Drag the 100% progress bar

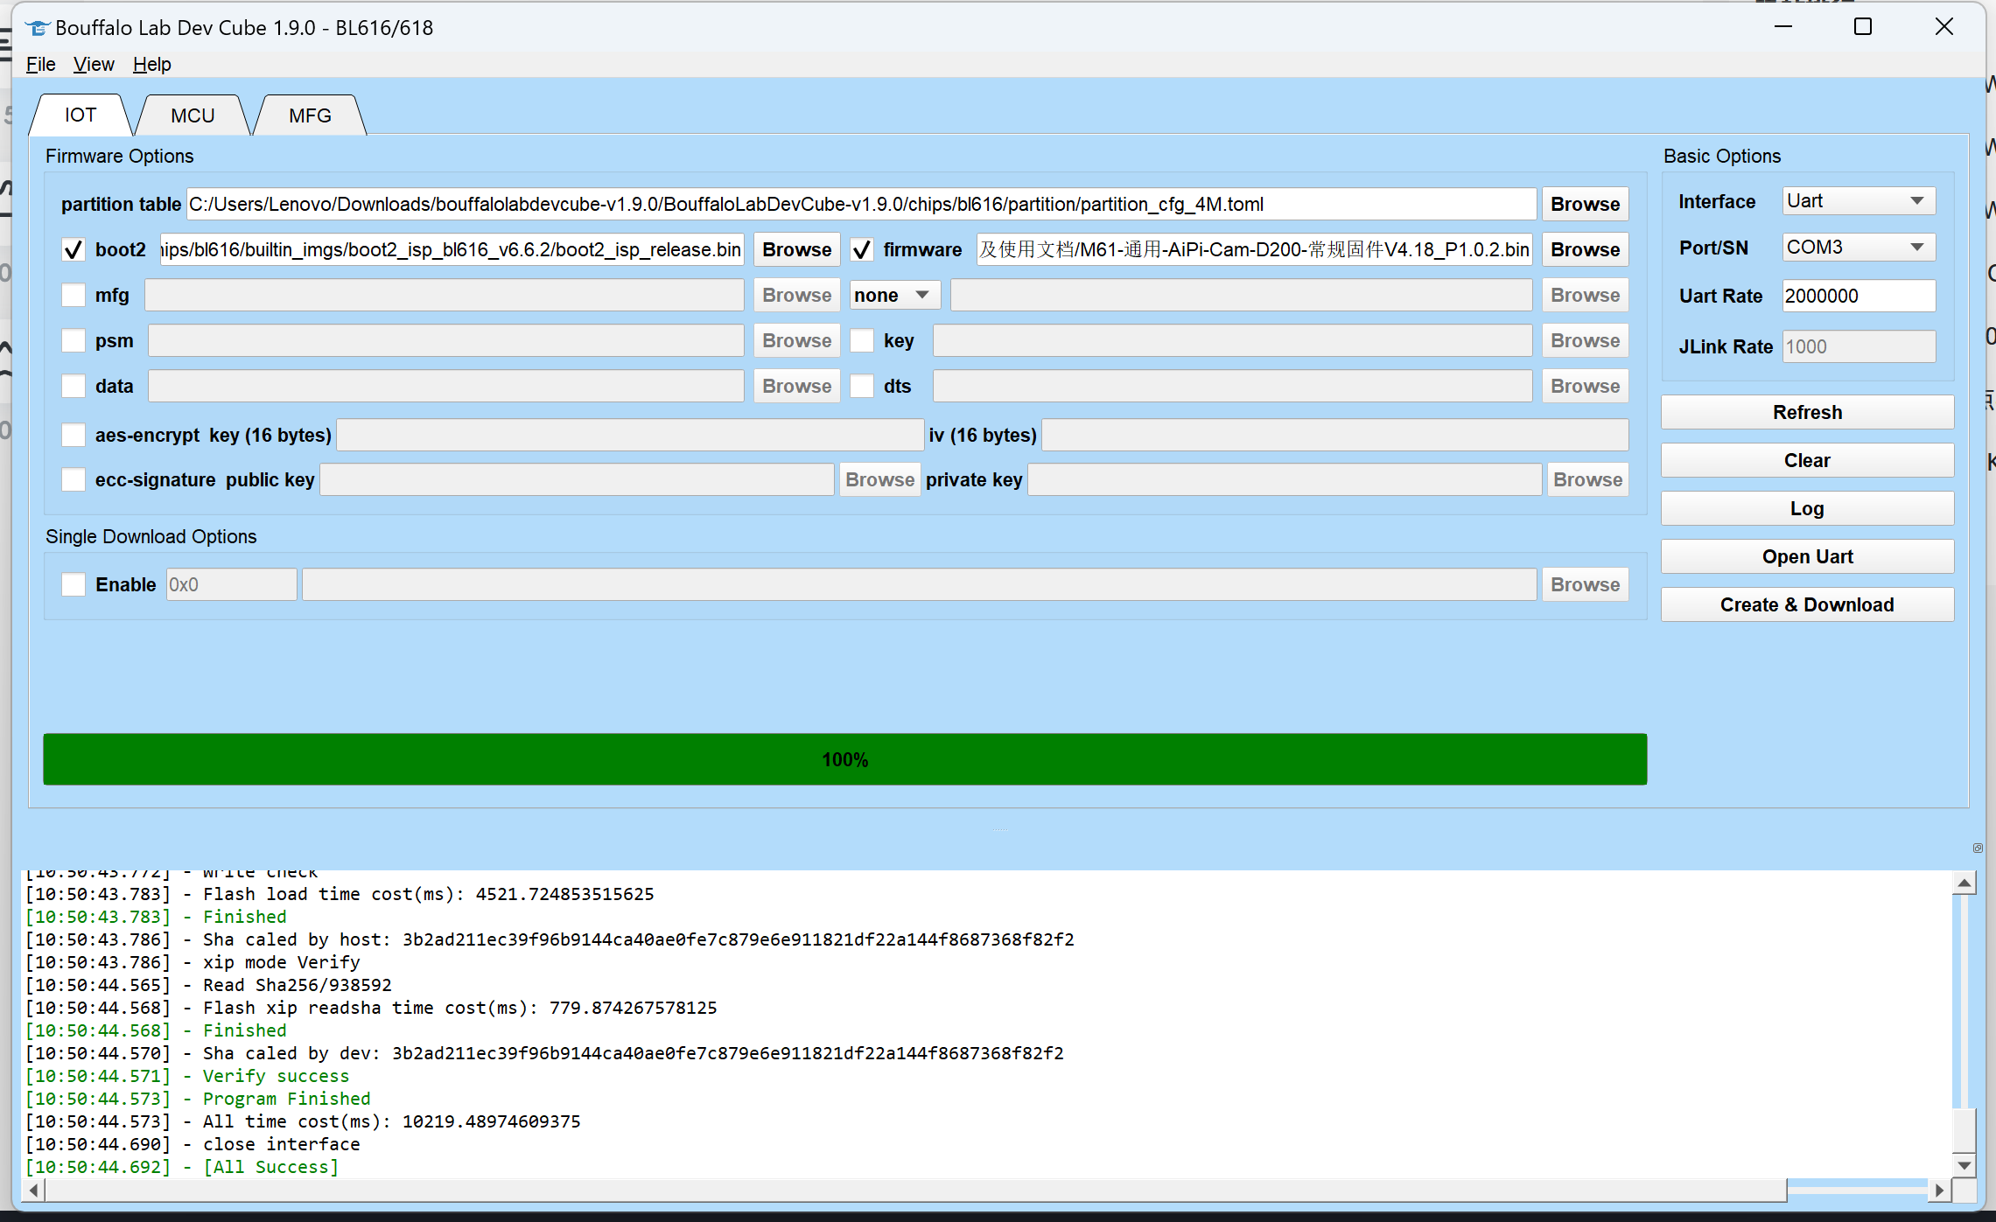(845, 758)
